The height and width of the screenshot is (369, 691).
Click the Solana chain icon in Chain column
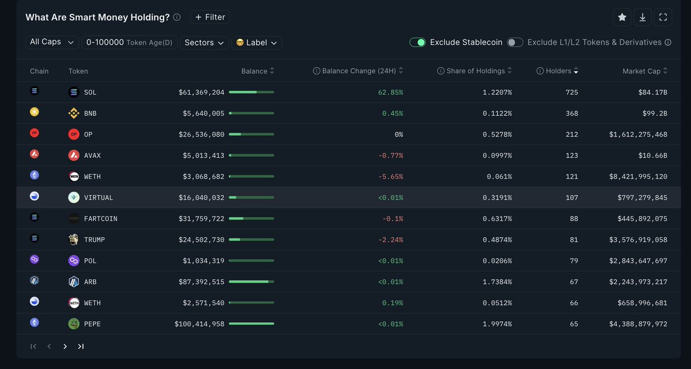click(x=33, y=90)
